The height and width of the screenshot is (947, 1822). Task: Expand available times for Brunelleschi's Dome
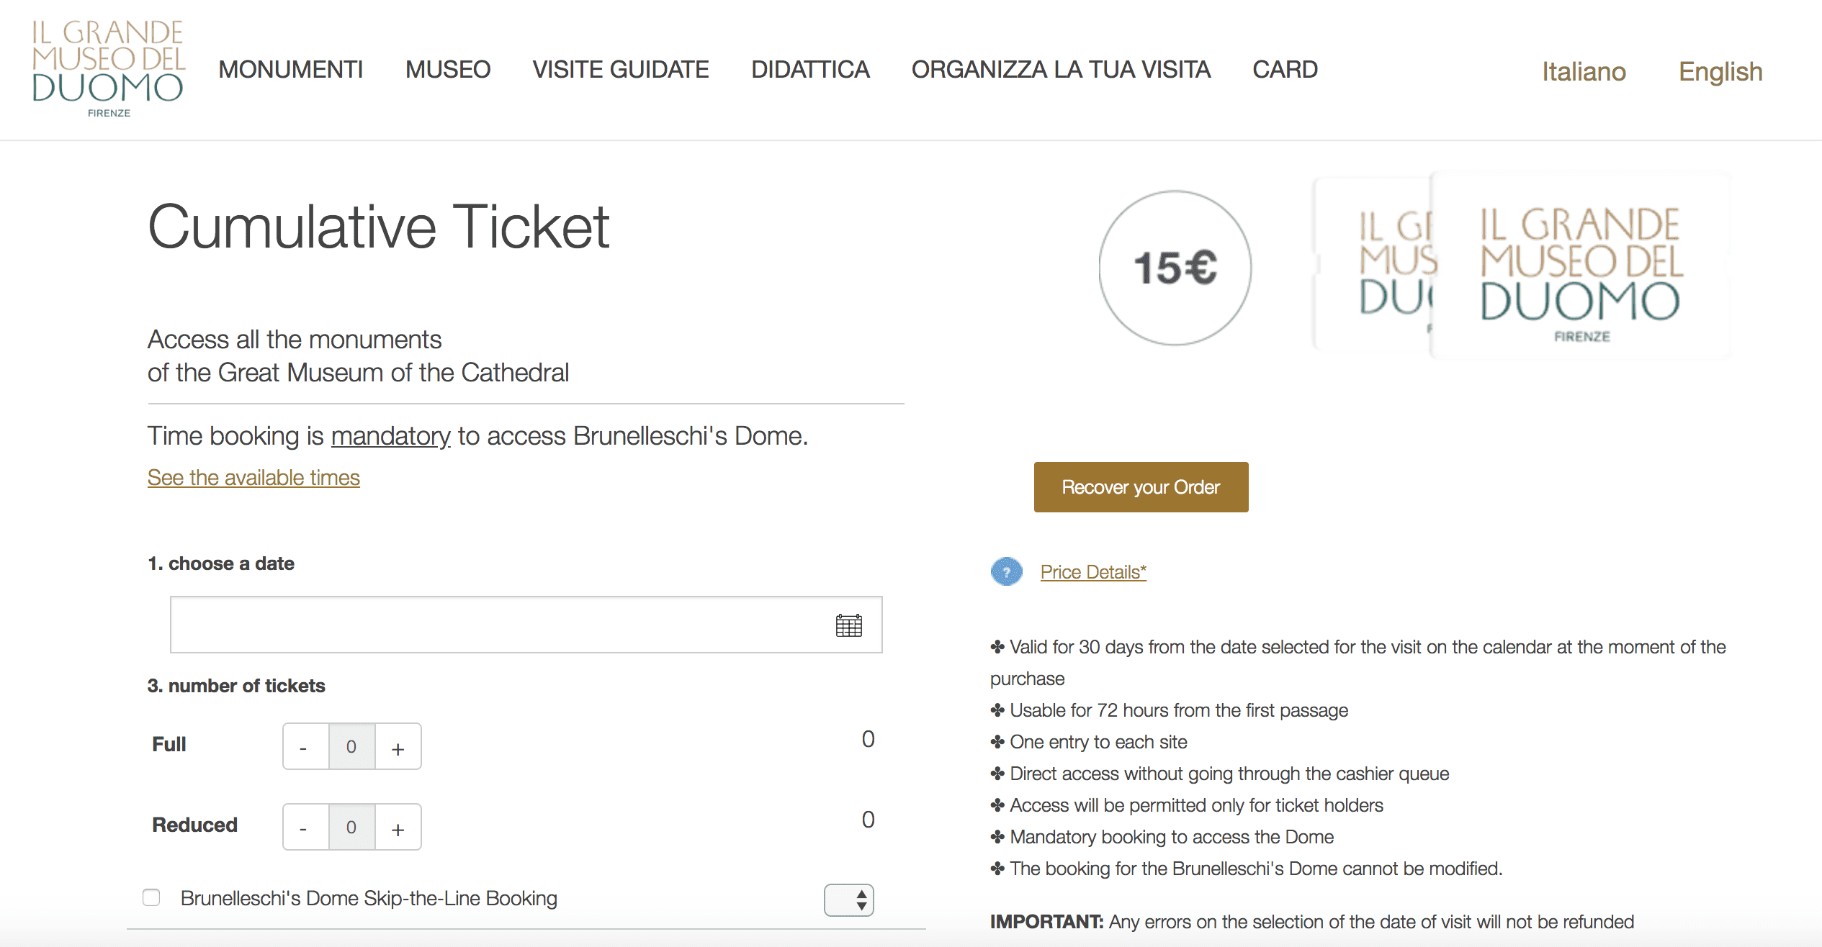(253, 477)
